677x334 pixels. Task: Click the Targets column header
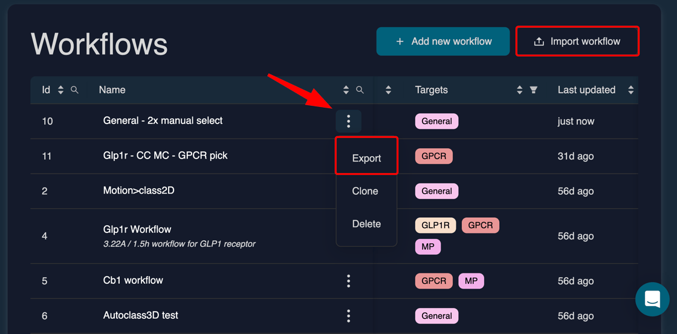click(x=432, y=90)
